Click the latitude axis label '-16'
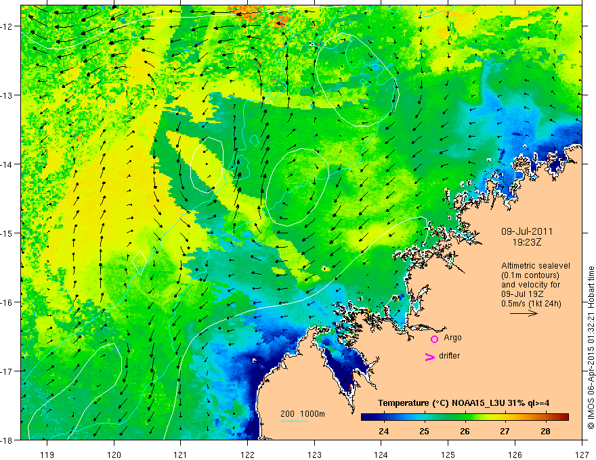The image size is (596, 460). pyautogui.click(x=7, y=302)
